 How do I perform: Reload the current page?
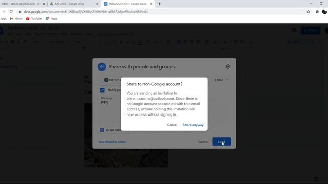[x=11, y=12]
